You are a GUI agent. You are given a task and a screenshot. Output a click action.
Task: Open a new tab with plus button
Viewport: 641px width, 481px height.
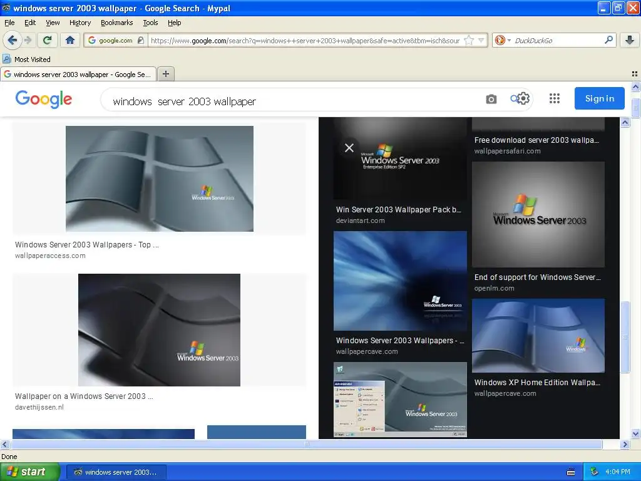click(x=165, y=74)
